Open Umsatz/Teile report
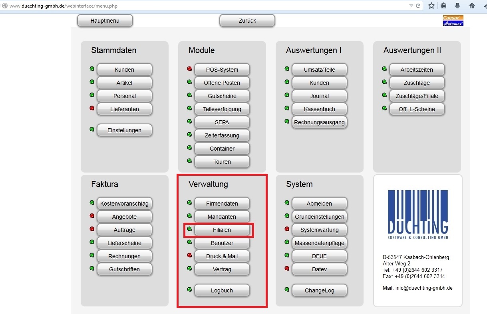Image resolution: width=487 pixels, height=314 pixels. (x=319, y=69)
